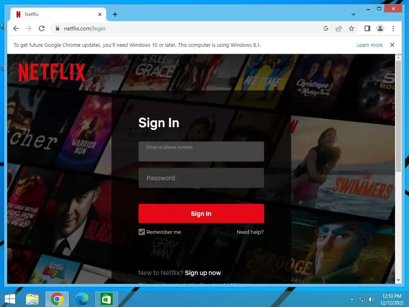Uncheck the Remember me checkbox
Viewport: 409px width, 307px height.
[142, 232]
